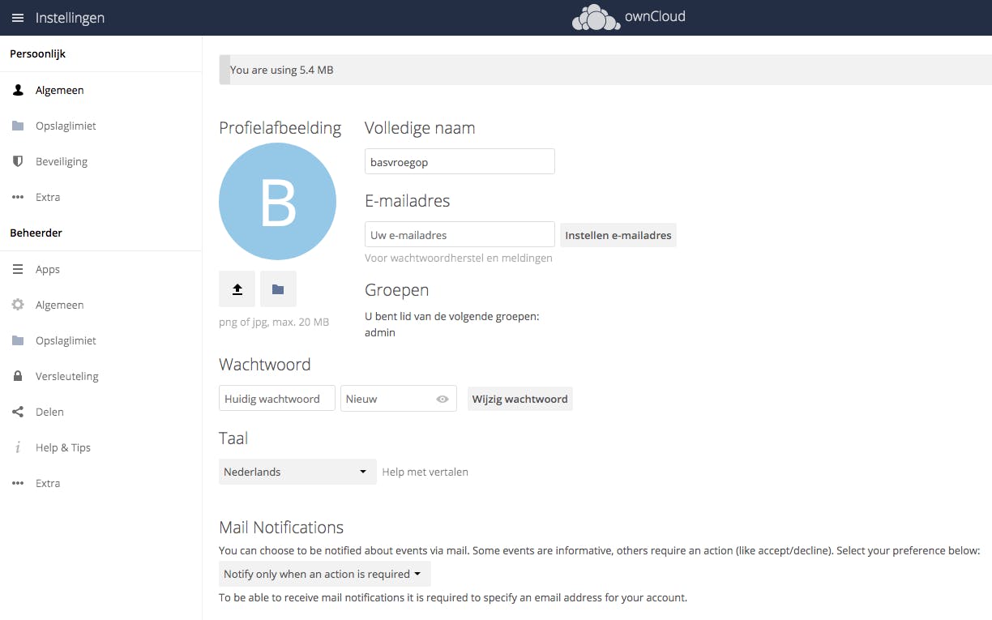
Task: Click the Uw e-mailadres input field
Action: [460, 235]
